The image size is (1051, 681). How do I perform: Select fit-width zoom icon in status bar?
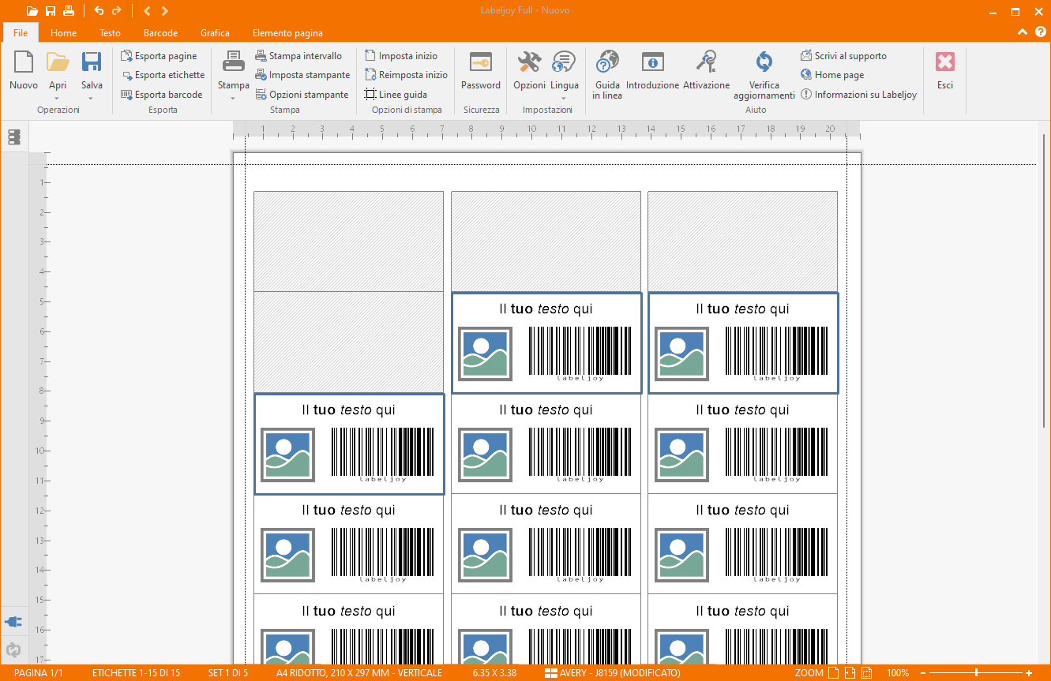[x=850, y=673]
